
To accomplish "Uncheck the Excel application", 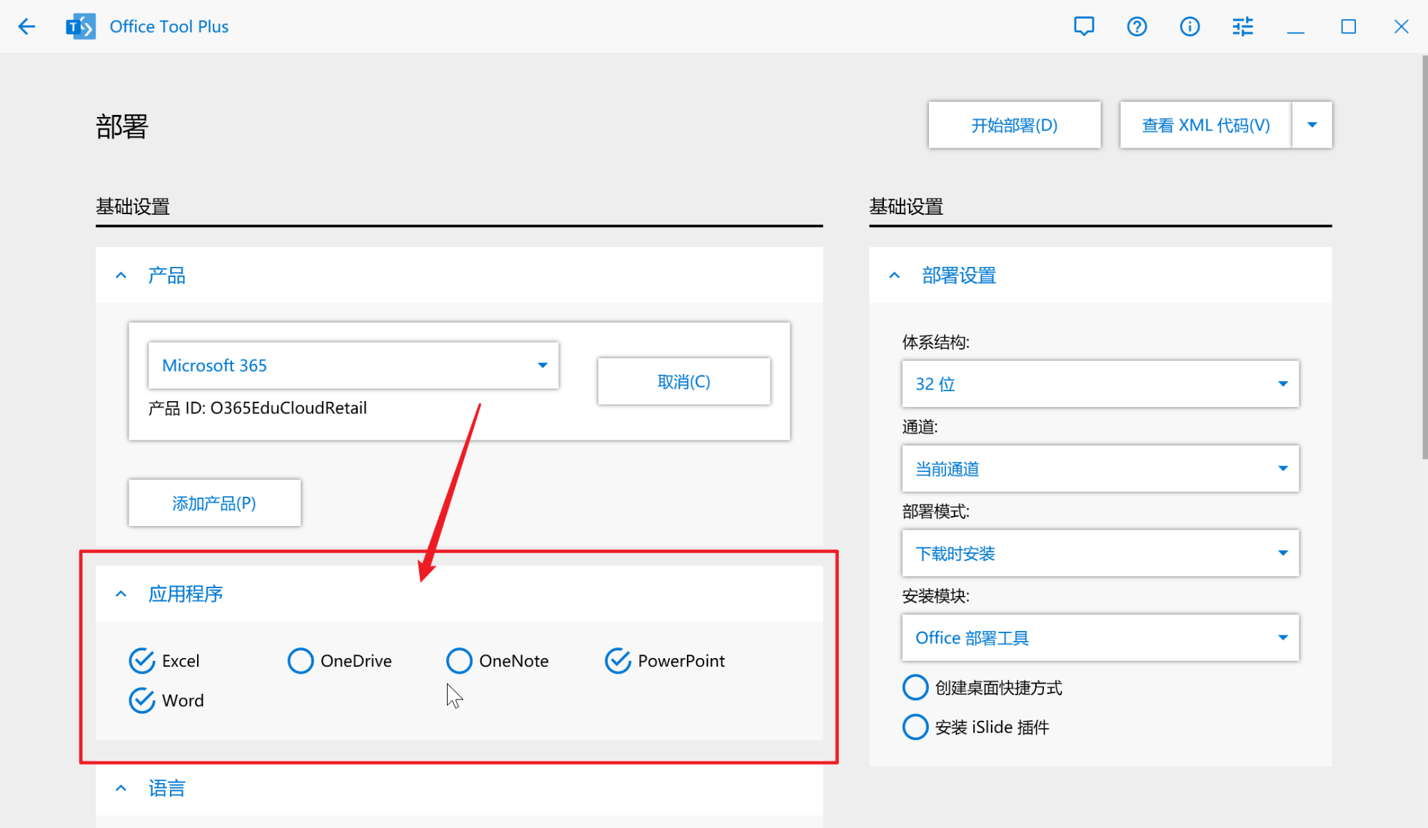I will 164,660.
